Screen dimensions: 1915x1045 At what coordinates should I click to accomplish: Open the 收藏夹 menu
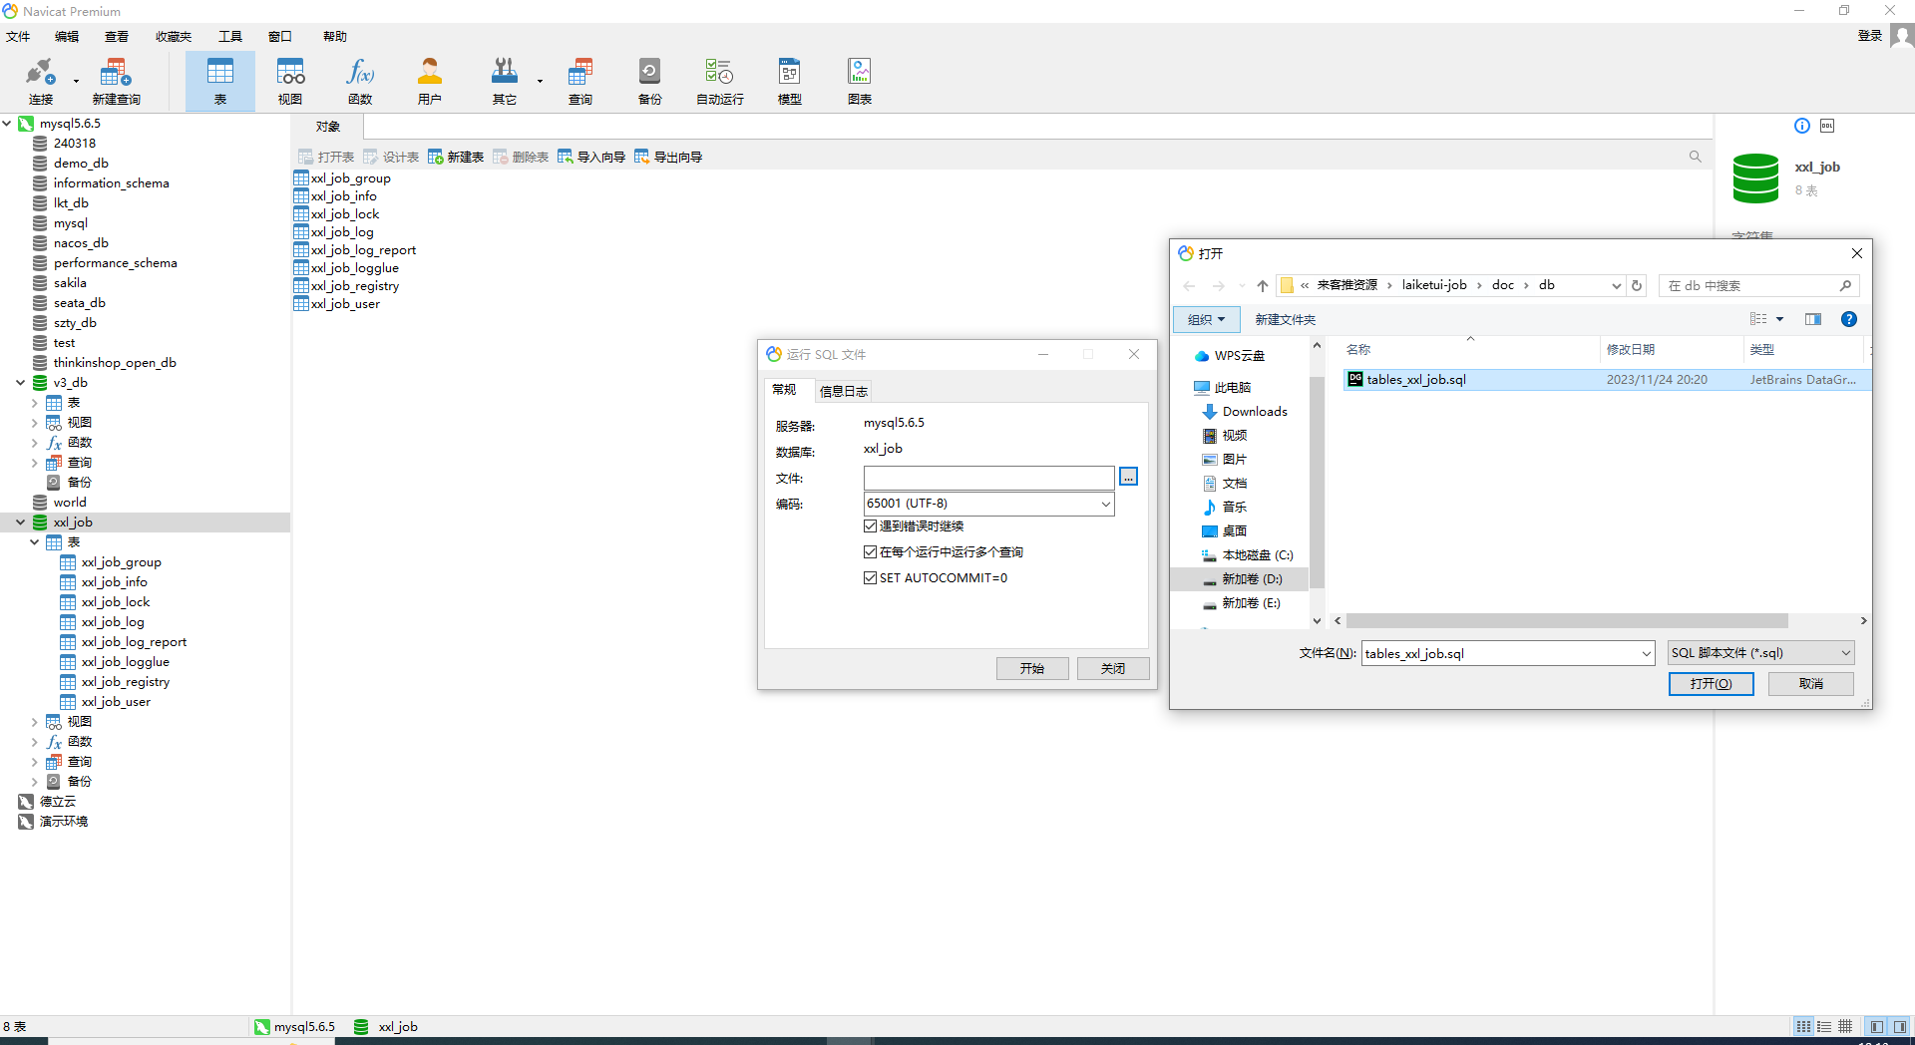(x=174, y=36)
